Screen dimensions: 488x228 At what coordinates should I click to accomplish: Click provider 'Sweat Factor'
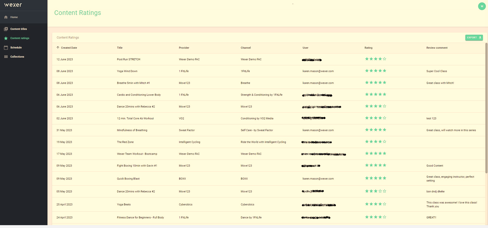187,130
